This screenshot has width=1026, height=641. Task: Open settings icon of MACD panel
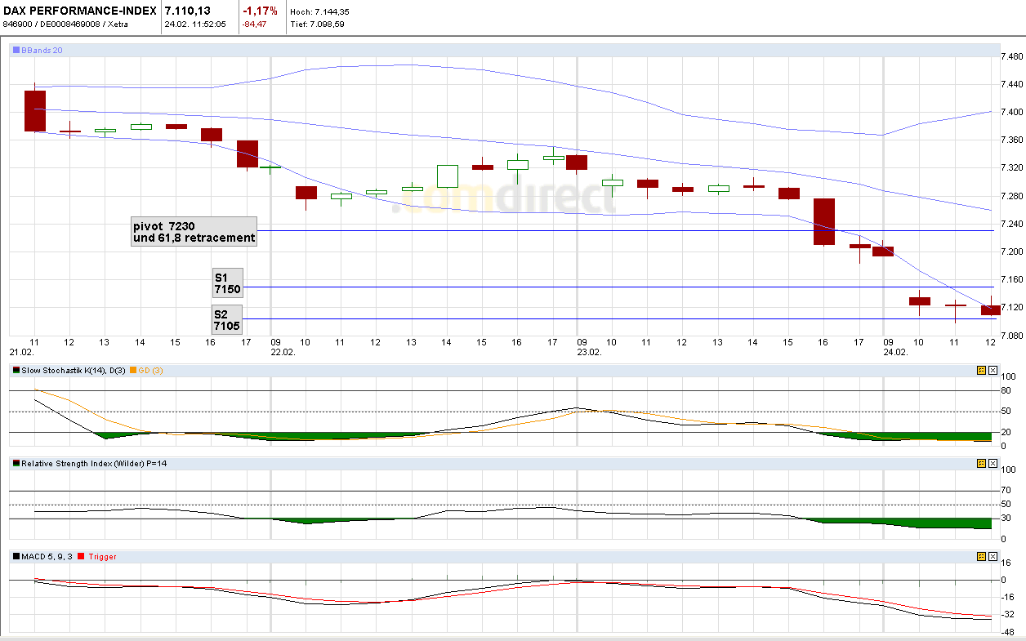[982, 556]
